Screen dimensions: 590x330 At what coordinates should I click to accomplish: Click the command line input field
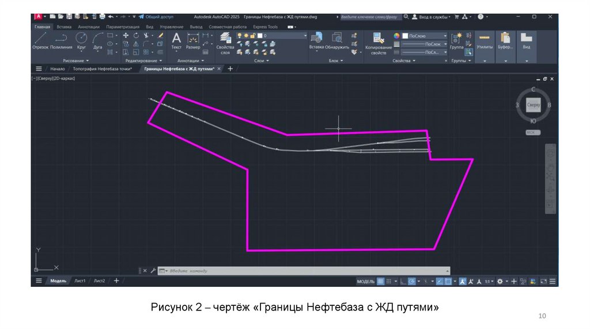pos(305,270)
